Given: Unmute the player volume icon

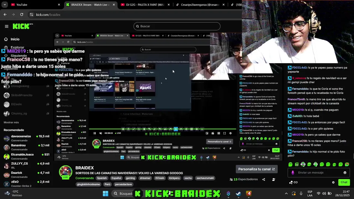Looking at the screenshot, I should (x=101, y=133).
